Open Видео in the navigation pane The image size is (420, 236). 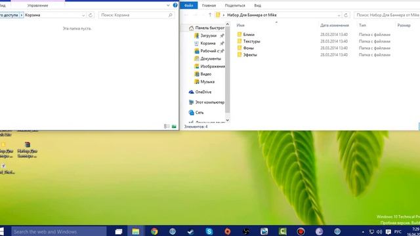click(205, 74)
